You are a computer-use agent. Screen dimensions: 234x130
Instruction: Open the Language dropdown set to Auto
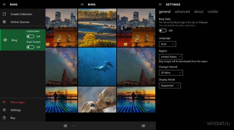(x=167, y=44)
